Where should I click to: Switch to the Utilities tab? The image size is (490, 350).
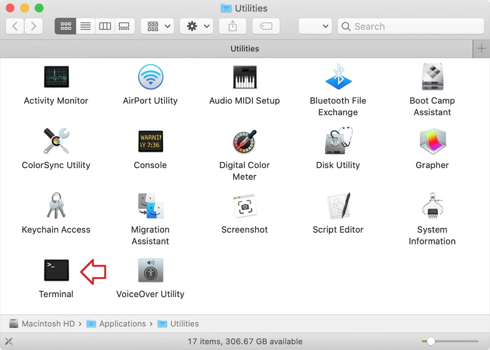click(245, 49)
